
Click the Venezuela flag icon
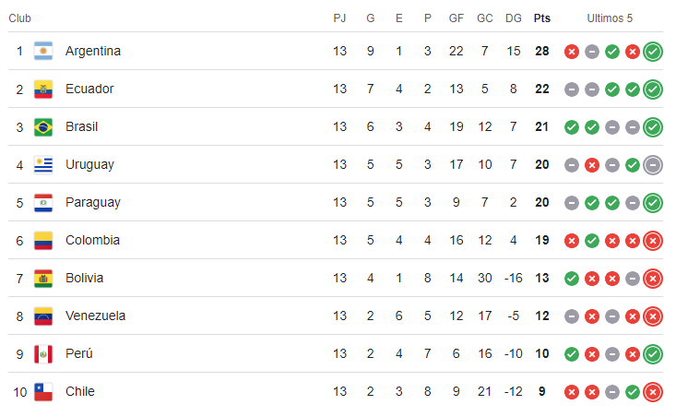pyautogui.click(x=43, y=316)
